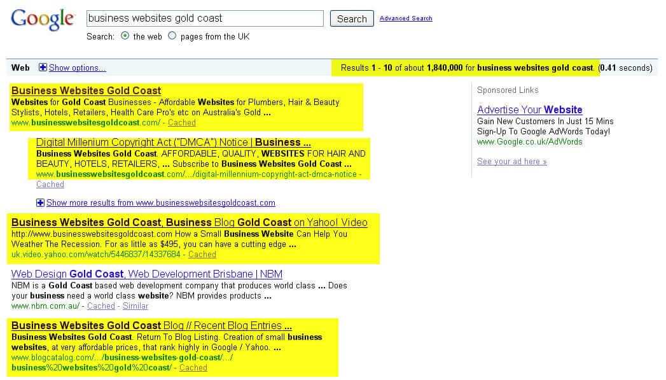The height and width of the screenshot is (380, 666).
Task: Click the Show options link
Action: click(78, 67)
